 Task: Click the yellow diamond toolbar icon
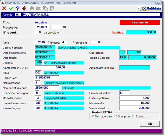[x=24, y=8]
